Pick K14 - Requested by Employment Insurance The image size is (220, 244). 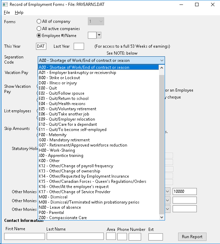[98, 176]
